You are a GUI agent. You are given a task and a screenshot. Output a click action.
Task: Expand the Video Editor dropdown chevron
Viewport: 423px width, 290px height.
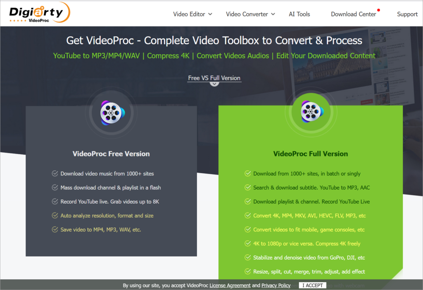210,14
